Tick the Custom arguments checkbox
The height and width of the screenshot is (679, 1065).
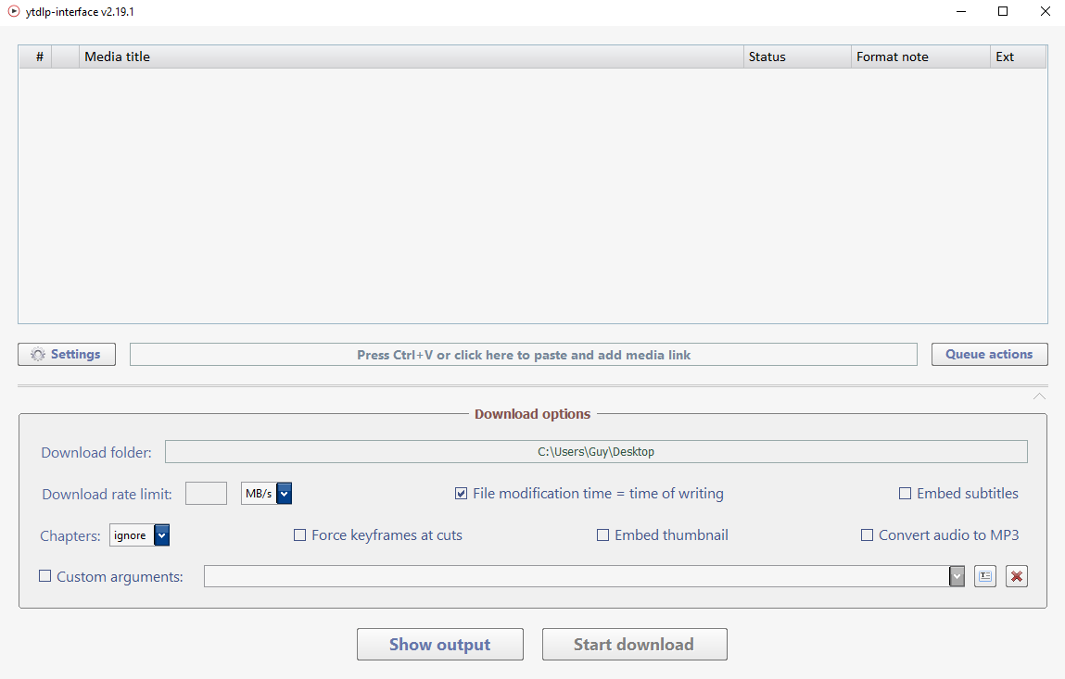tap(44, 576)
